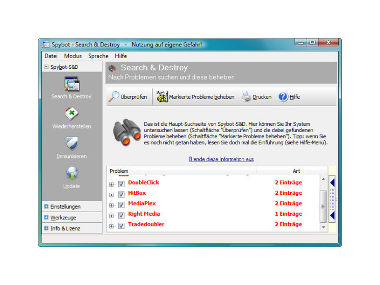Close the Spybot window

(328, 43)
